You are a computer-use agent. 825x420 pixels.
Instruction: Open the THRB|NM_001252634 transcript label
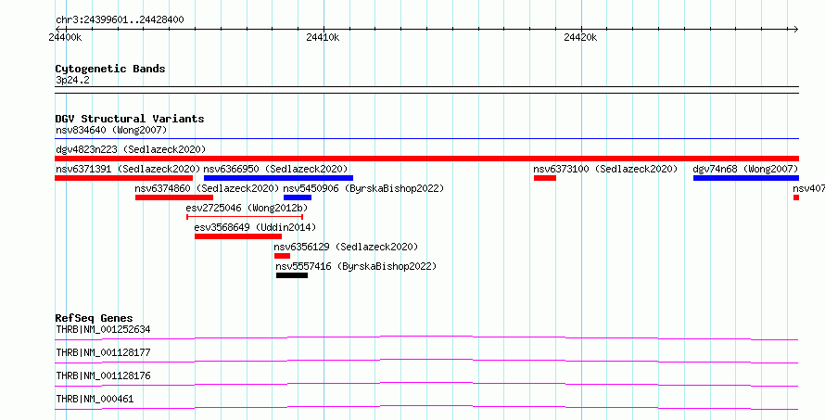(103, 329)
